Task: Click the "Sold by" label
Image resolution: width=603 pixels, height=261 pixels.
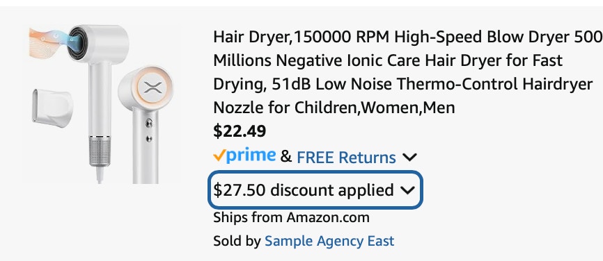Action: [237, 241]
